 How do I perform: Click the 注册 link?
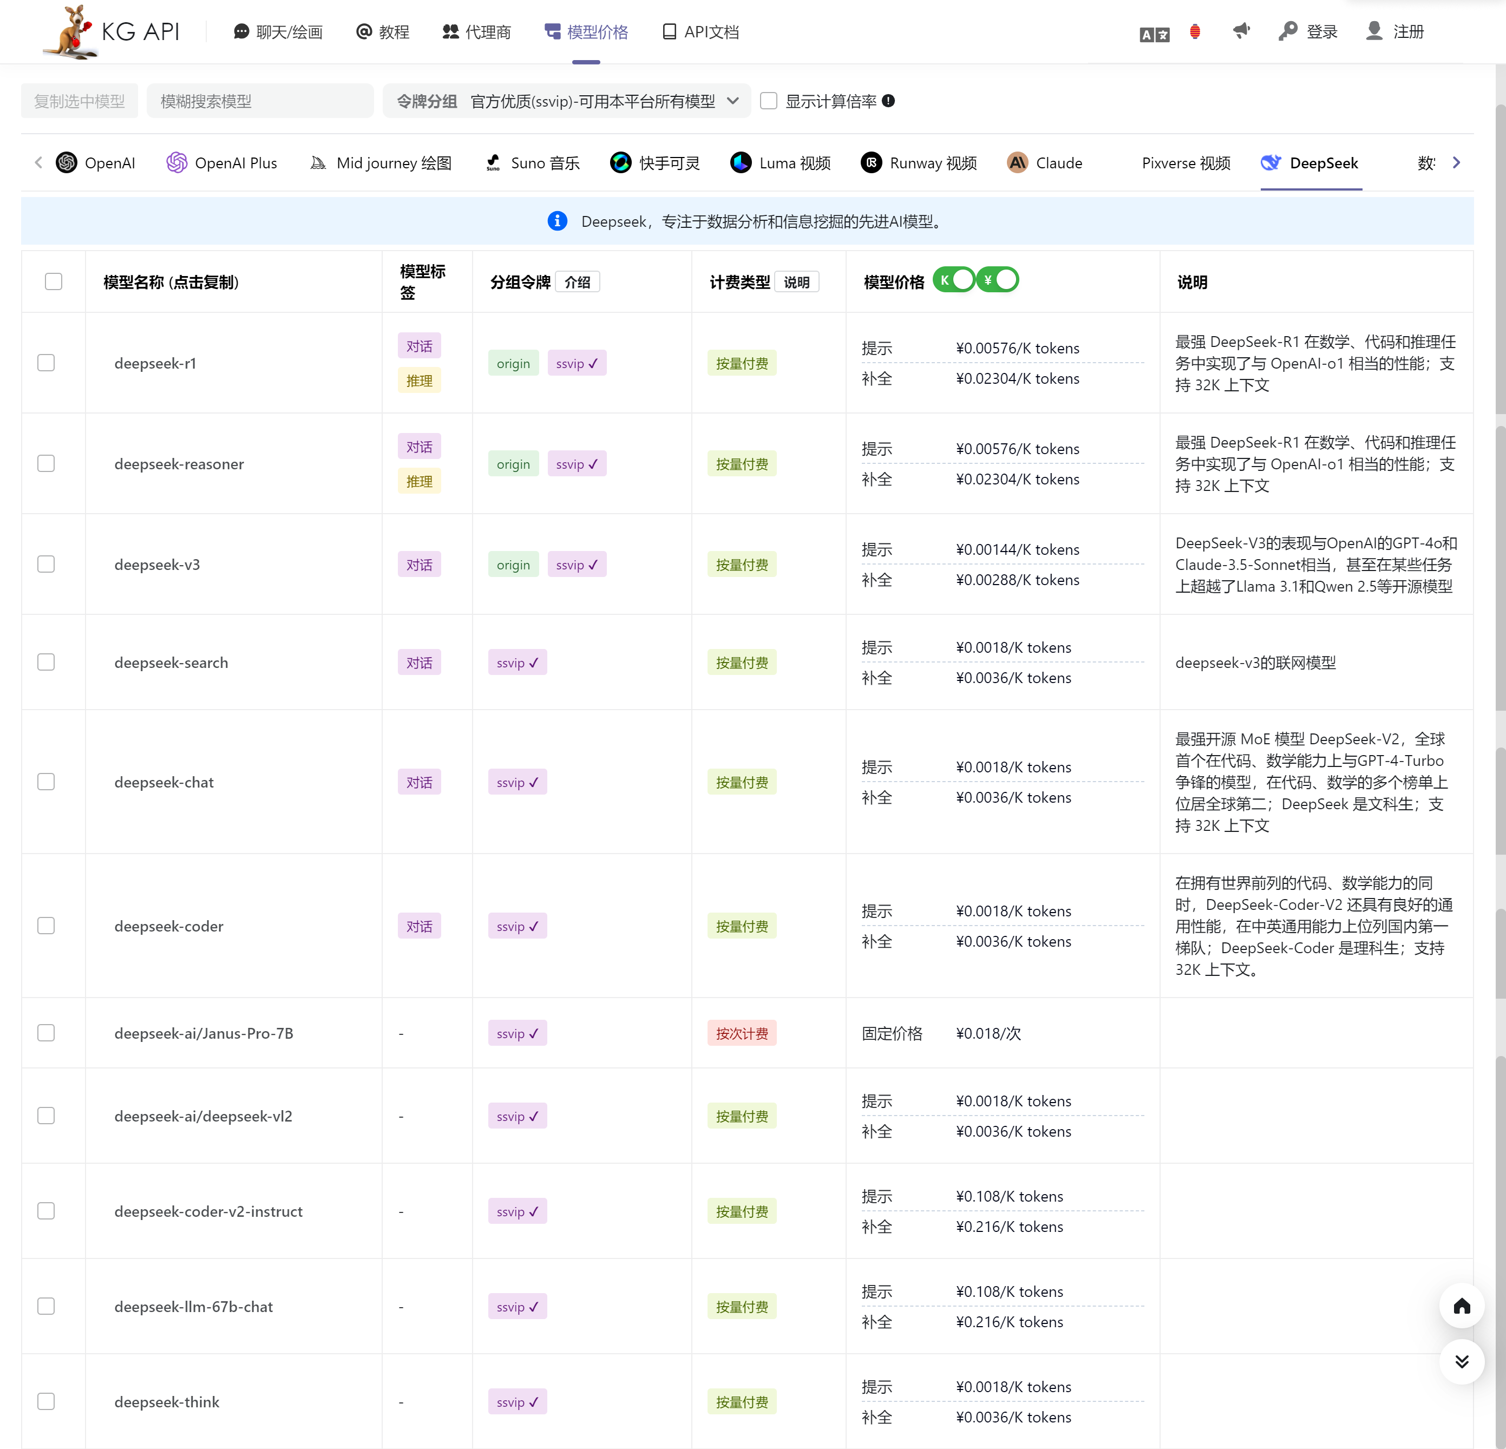(x=1407, y=31)
